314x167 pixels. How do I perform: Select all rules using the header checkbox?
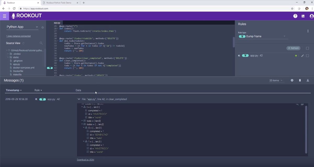coord(307,48)
